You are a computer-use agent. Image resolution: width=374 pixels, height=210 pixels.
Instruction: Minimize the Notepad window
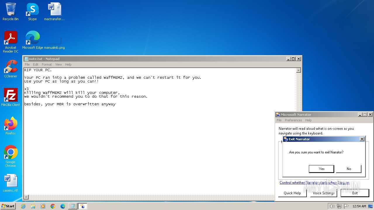point(288,59)
